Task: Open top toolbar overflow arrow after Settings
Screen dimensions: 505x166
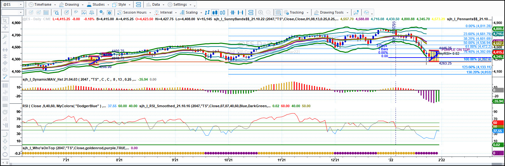Action: 195,6
